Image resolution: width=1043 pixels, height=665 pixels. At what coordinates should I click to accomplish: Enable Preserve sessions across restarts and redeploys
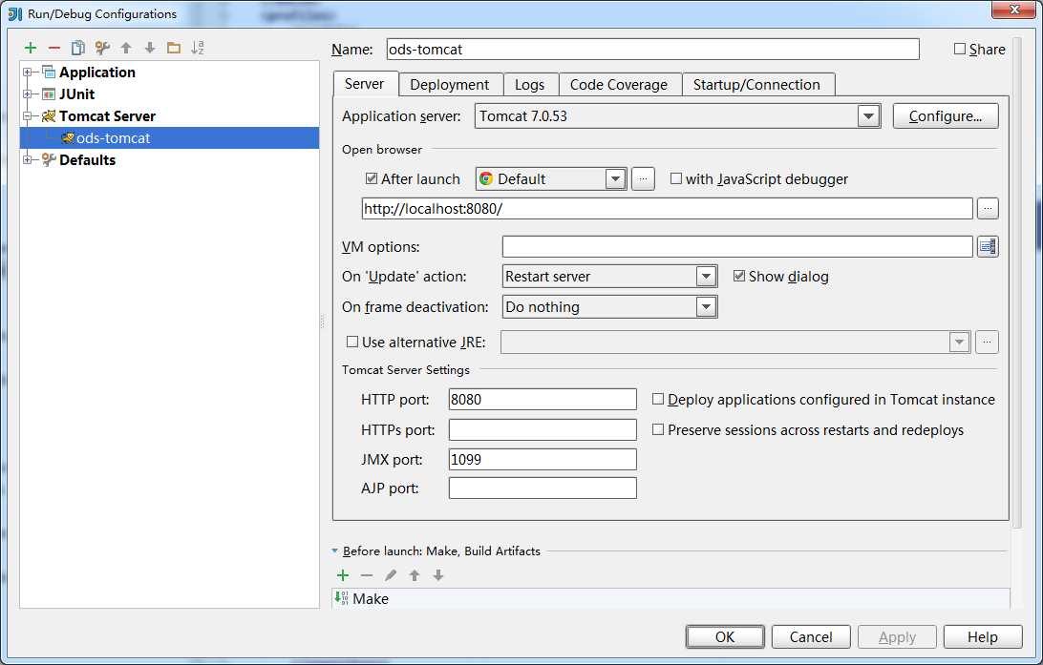point(658,430)
